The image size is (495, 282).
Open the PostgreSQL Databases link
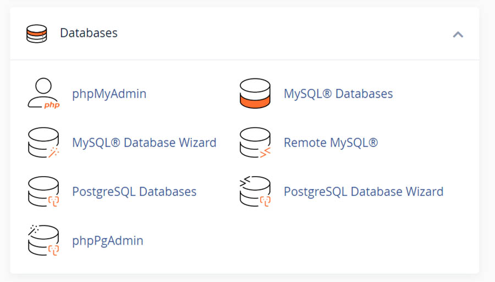click(x=134, y=191)
